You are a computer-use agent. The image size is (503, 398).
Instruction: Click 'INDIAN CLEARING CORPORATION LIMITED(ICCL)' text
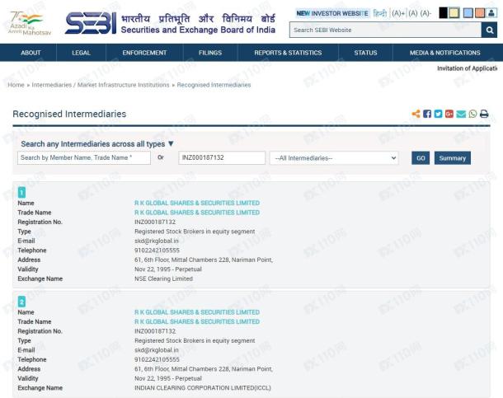click(x=203, y=388)
